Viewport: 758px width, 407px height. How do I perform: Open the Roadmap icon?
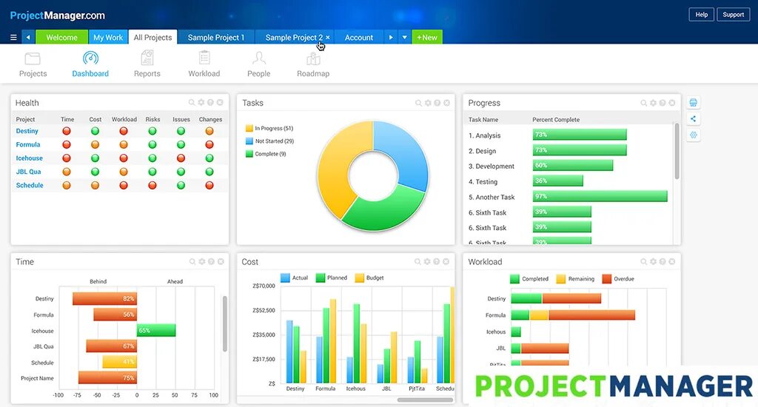[x=313, y=59]
